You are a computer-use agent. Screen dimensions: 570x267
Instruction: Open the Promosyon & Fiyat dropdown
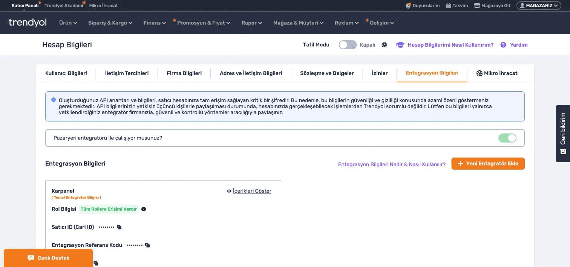[204, 23]
